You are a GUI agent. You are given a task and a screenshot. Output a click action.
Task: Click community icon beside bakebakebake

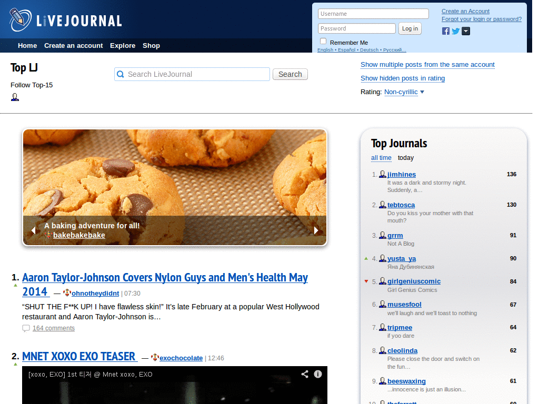48,235
